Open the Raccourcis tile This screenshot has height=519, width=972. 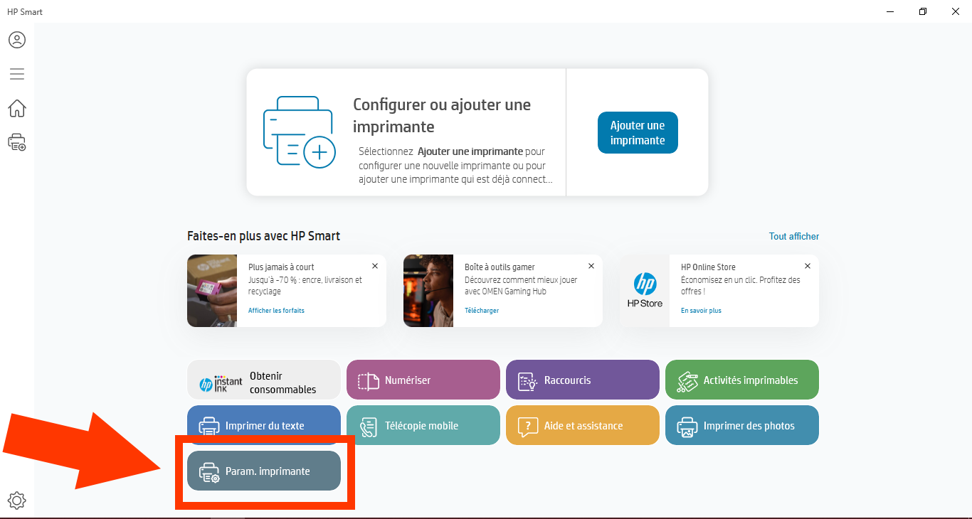(583, 380)
